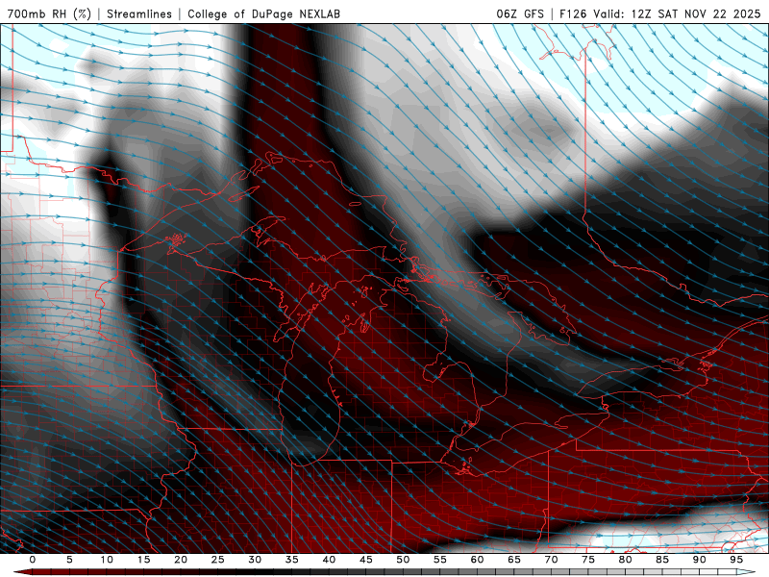Screen dimensions: 769x577
Task: Click the colorbar value label '0'
Action: pos(33,560)
